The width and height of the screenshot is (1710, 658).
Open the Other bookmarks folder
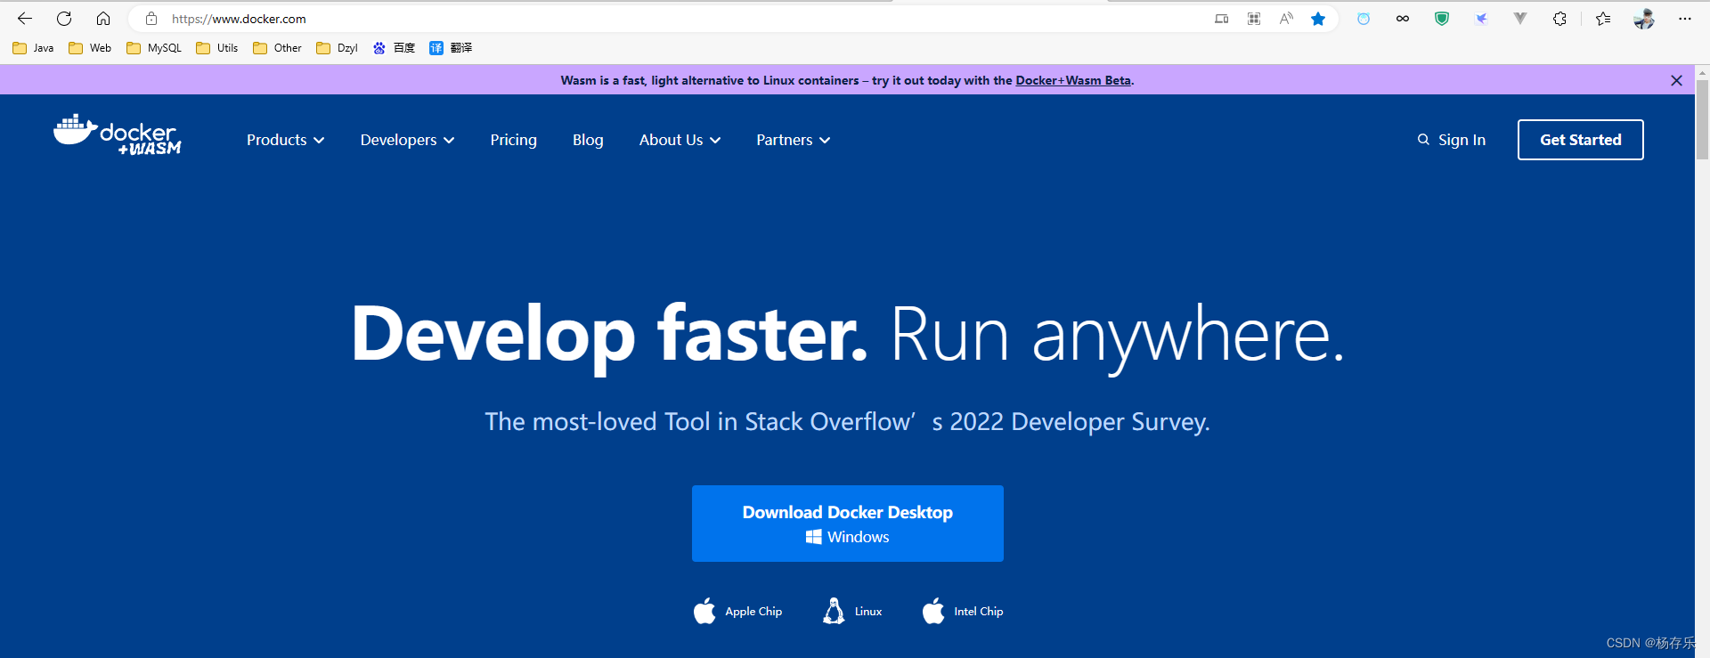click(x=277, y=48)
